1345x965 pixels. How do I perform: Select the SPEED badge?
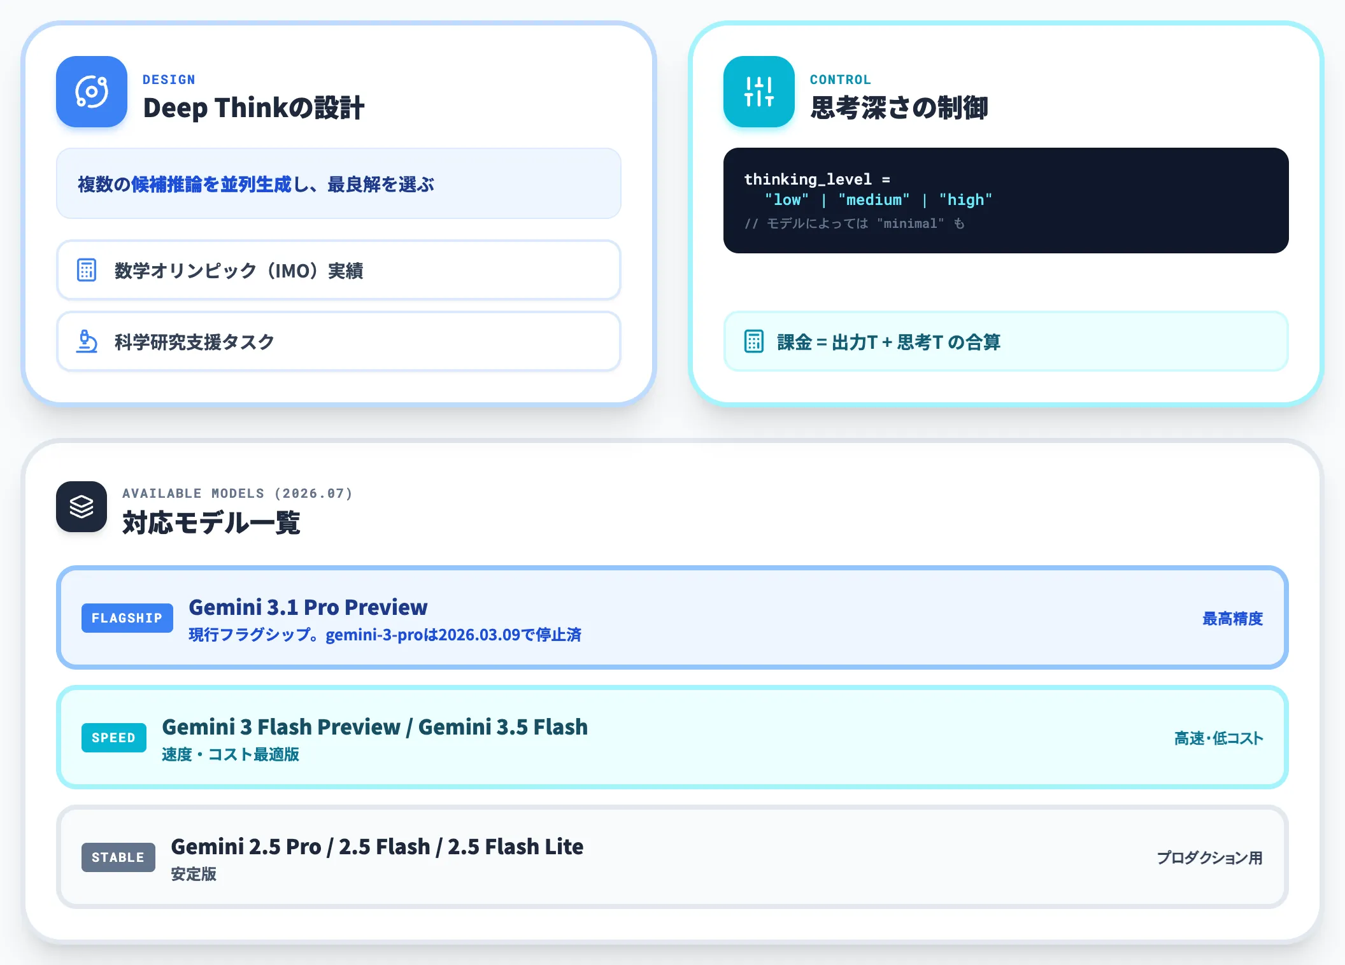[114, 738]
